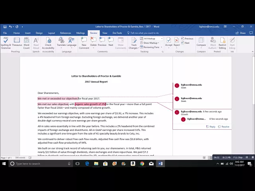Accept the tracked change

[x=169, y=43]
